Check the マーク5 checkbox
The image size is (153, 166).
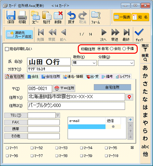point(106,148)
